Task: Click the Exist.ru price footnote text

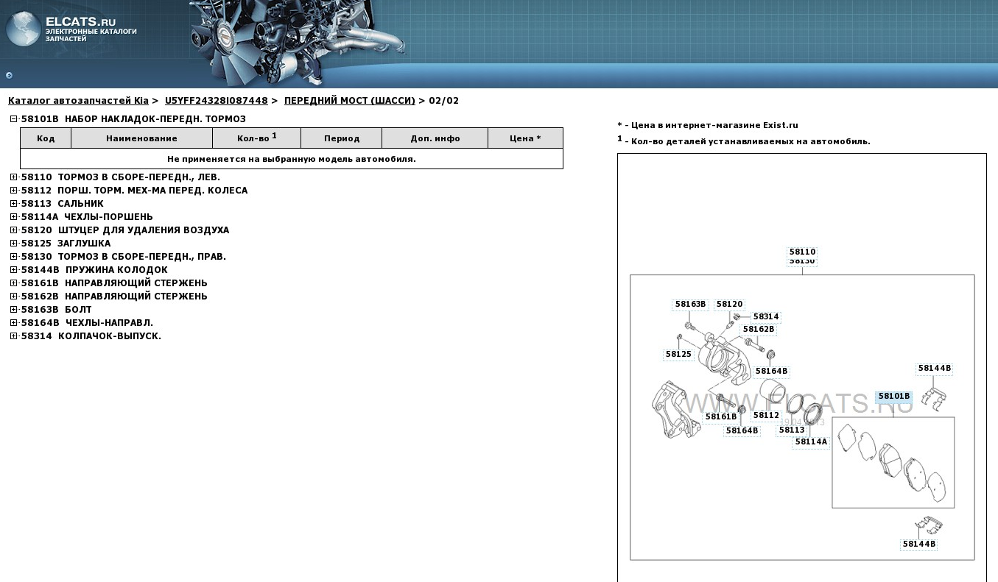Action: tap(708, 125)
